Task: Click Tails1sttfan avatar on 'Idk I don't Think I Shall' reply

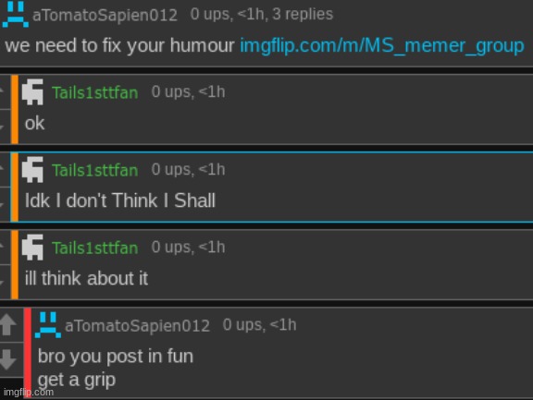Action: point(32,170)
